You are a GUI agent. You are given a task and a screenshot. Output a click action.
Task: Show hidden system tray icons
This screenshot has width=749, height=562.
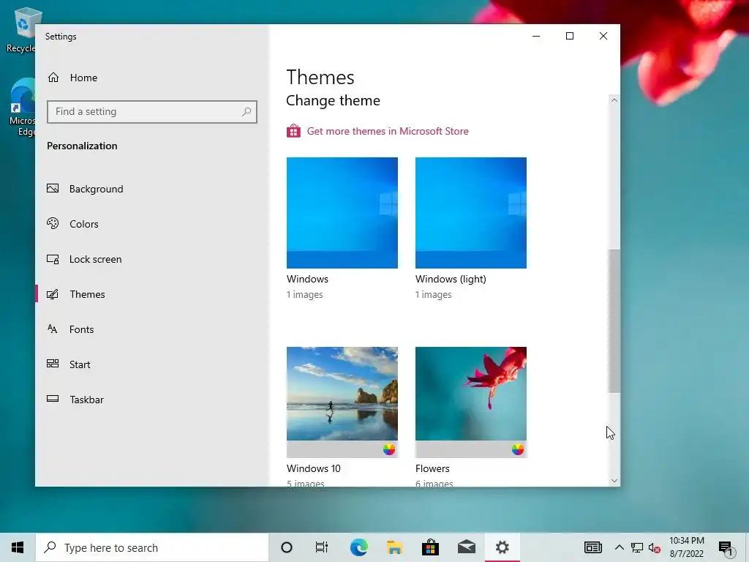pos(619,547)
